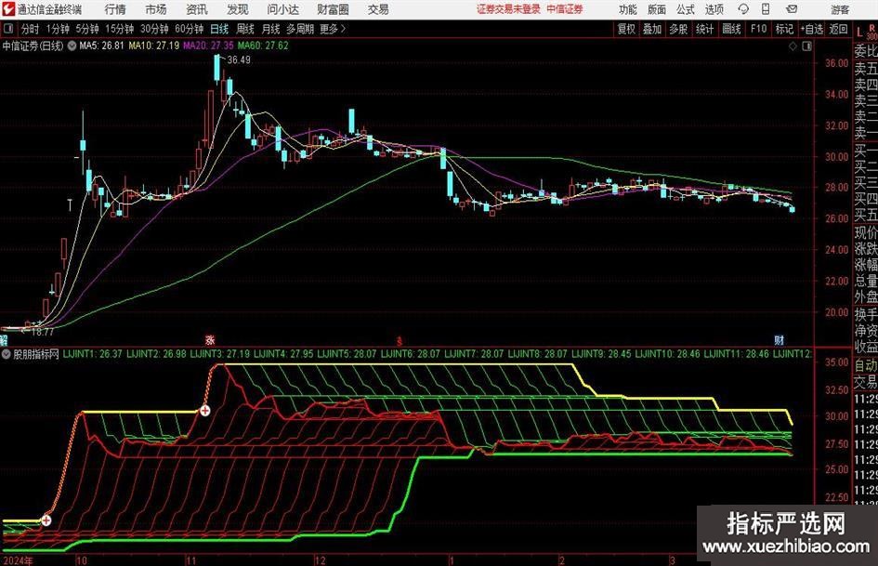Open the 财富圈 menu
The height and width of the screenshot is (566, 878).
[333, 9]
